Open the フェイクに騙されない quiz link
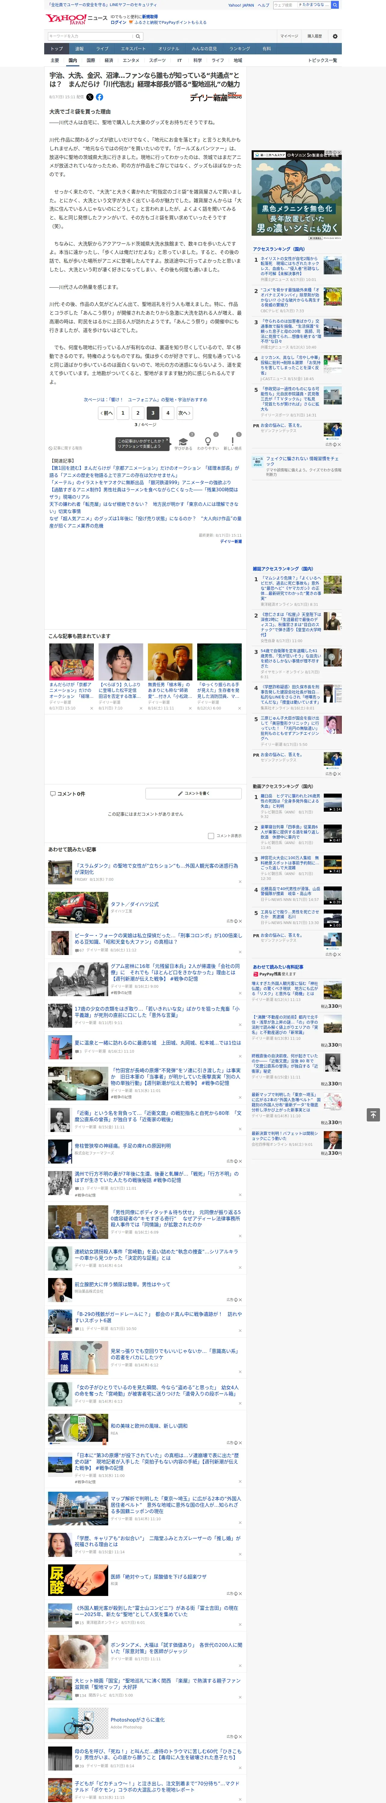Screen dimensions: 386x1803 click(302, 462)
